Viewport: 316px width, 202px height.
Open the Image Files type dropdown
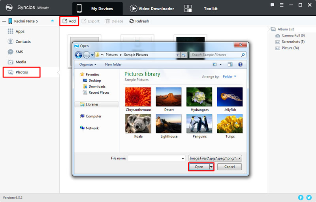point(215,158)
